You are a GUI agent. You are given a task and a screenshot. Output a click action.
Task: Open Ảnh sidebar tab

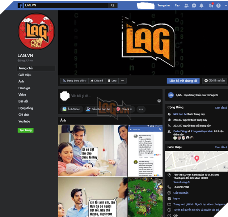click(21, 81)
